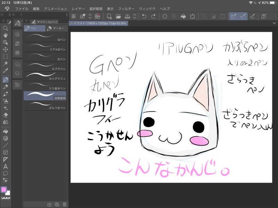This screenshot has height=208, width=278.
Task: Select the Text A tool
Action: coord(6,166)
